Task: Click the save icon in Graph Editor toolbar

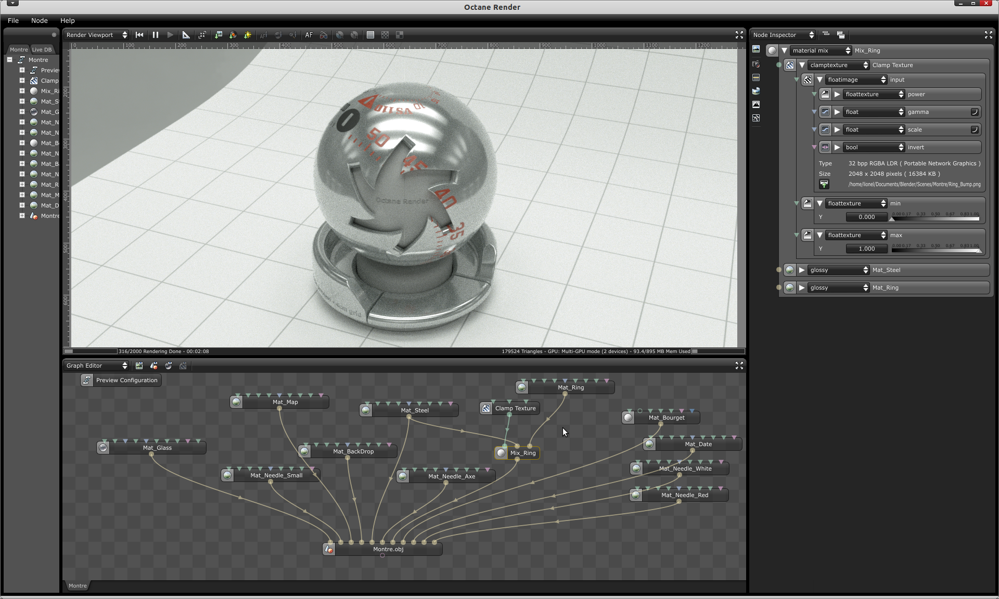Action: click(139, 366)
